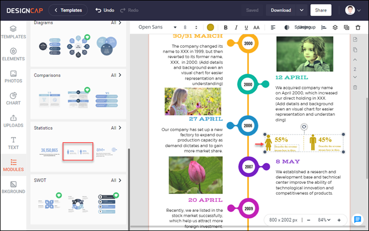The image size is (369, 231).
Task: Click the DesignCap logo
Action: (x=25, y=10)
